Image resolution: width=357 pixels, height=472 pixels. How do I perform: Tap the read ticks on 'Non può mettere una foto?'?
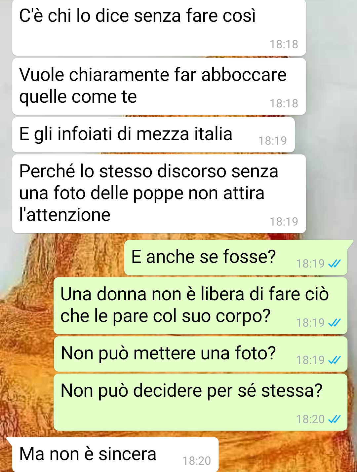click(334, 360)
